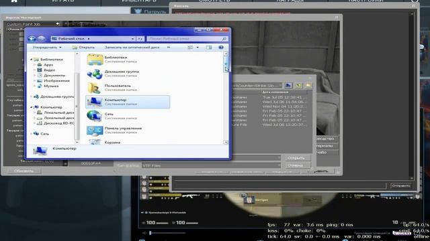Click the console command input field

[280, 185]
